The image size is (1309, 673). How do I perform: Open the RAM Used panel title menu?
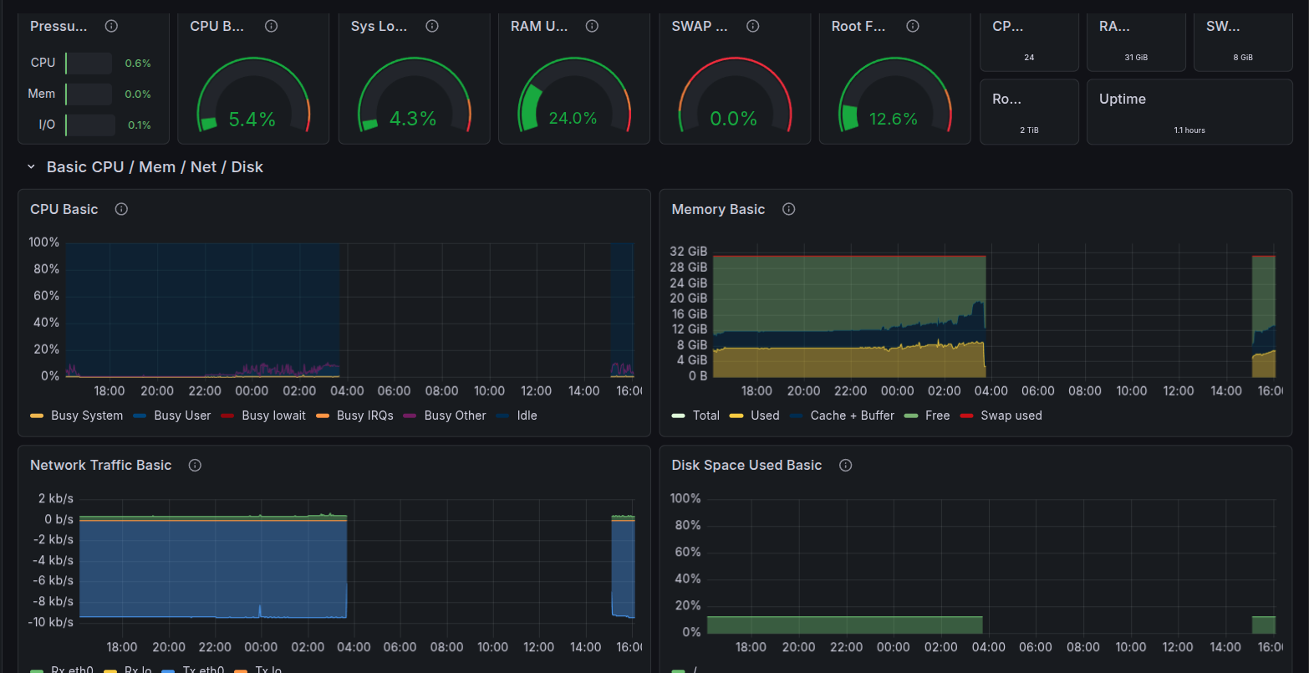[539, 26]
